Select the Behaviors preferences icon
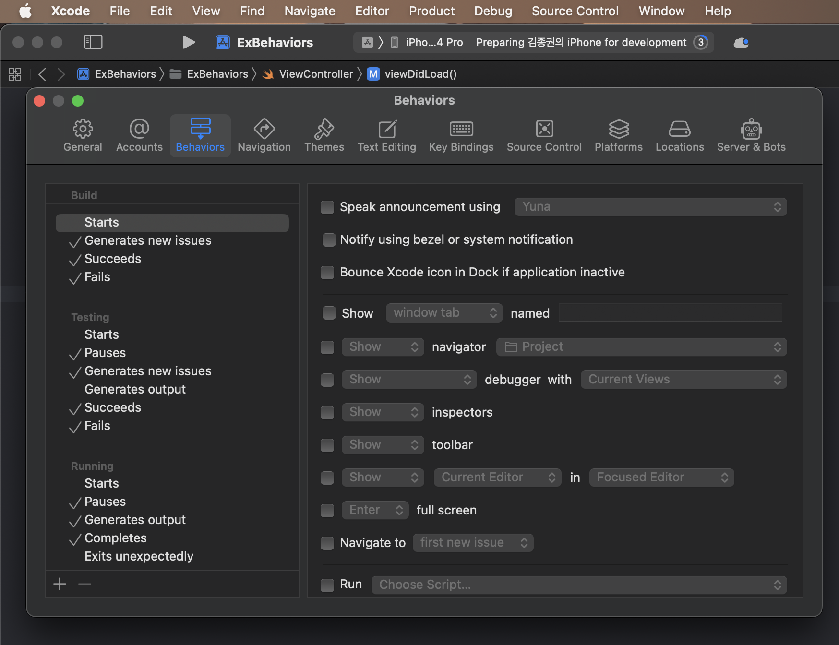Screen dimensions: 839x645 (x=200, y=135)
